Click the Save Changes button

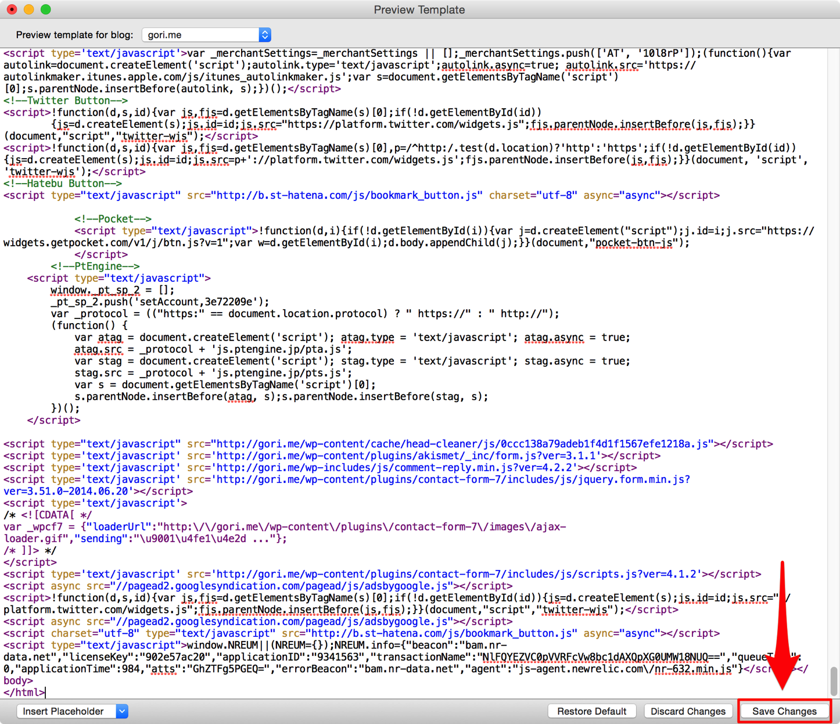point(784,711)
